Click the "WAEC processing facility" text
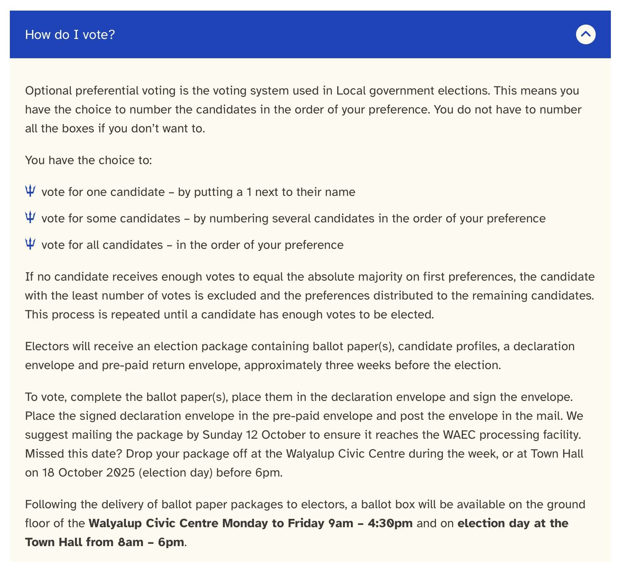Screen dimensions: 626x562 pos(511,435)
